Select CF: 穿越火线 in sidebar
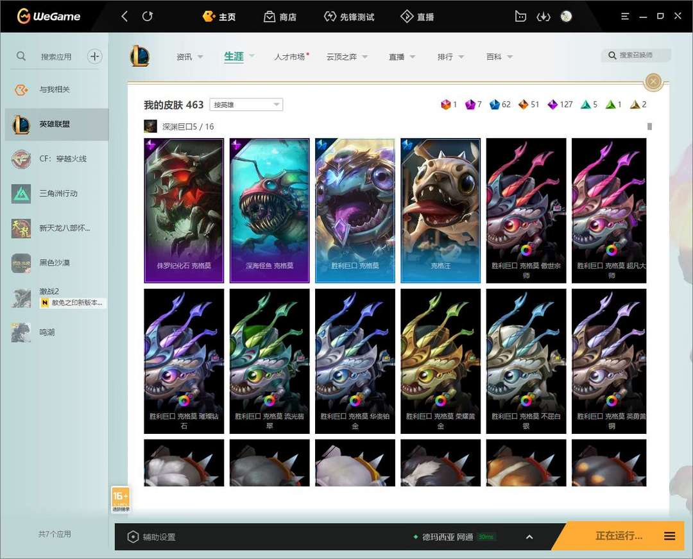693x559 pixels. click(56, 159)
